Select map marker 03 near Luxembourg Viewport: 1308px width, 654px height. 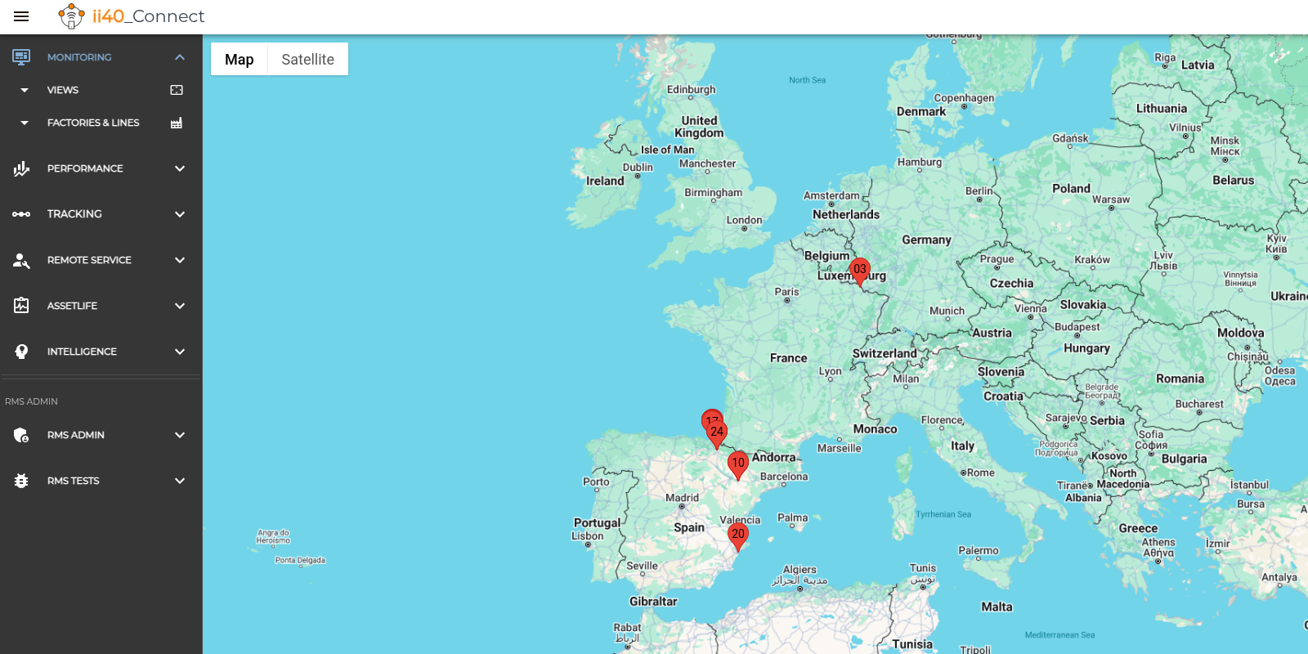859,271
